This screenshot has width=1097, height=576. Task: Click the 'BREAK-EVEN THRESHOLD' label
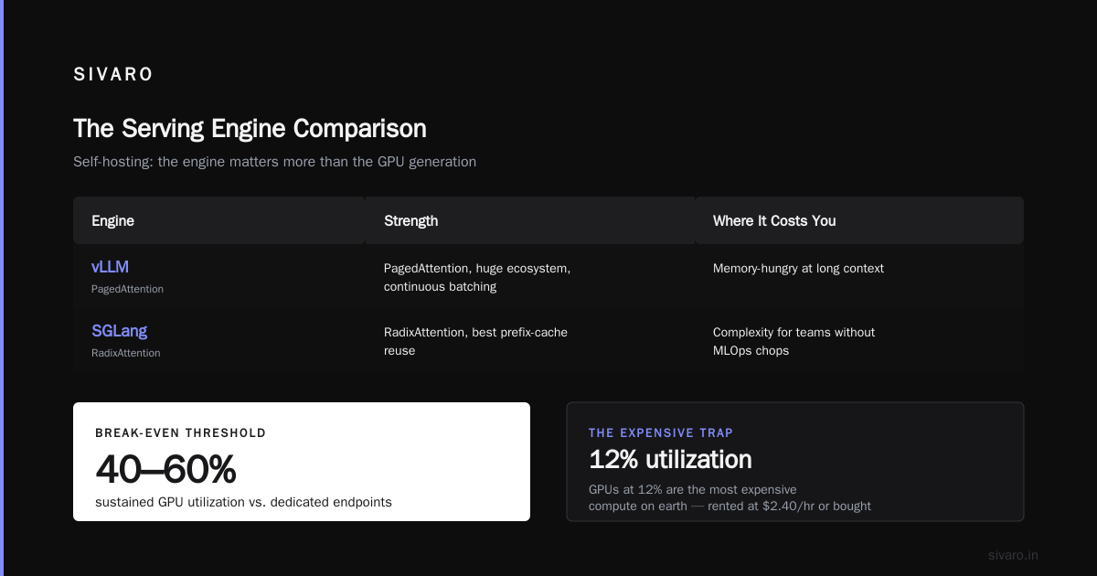coord(180,433)
